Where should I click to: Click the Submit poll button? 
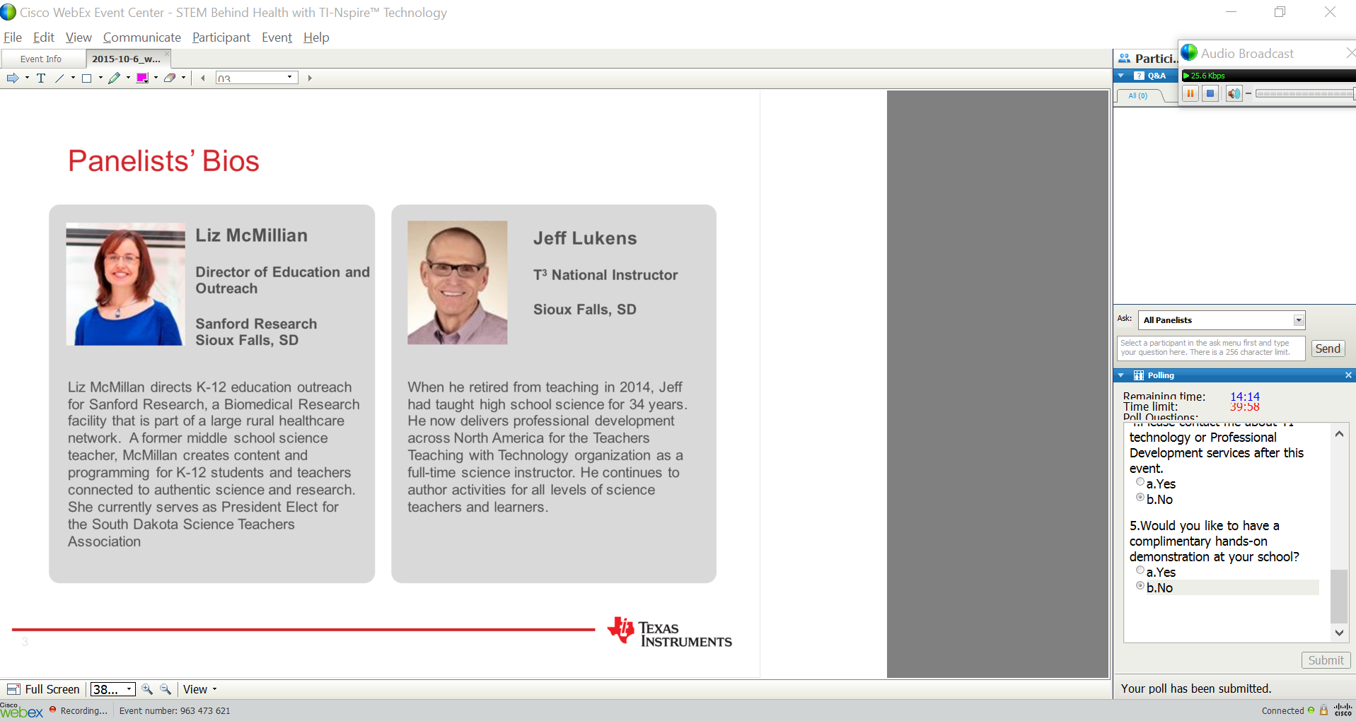1326,660
